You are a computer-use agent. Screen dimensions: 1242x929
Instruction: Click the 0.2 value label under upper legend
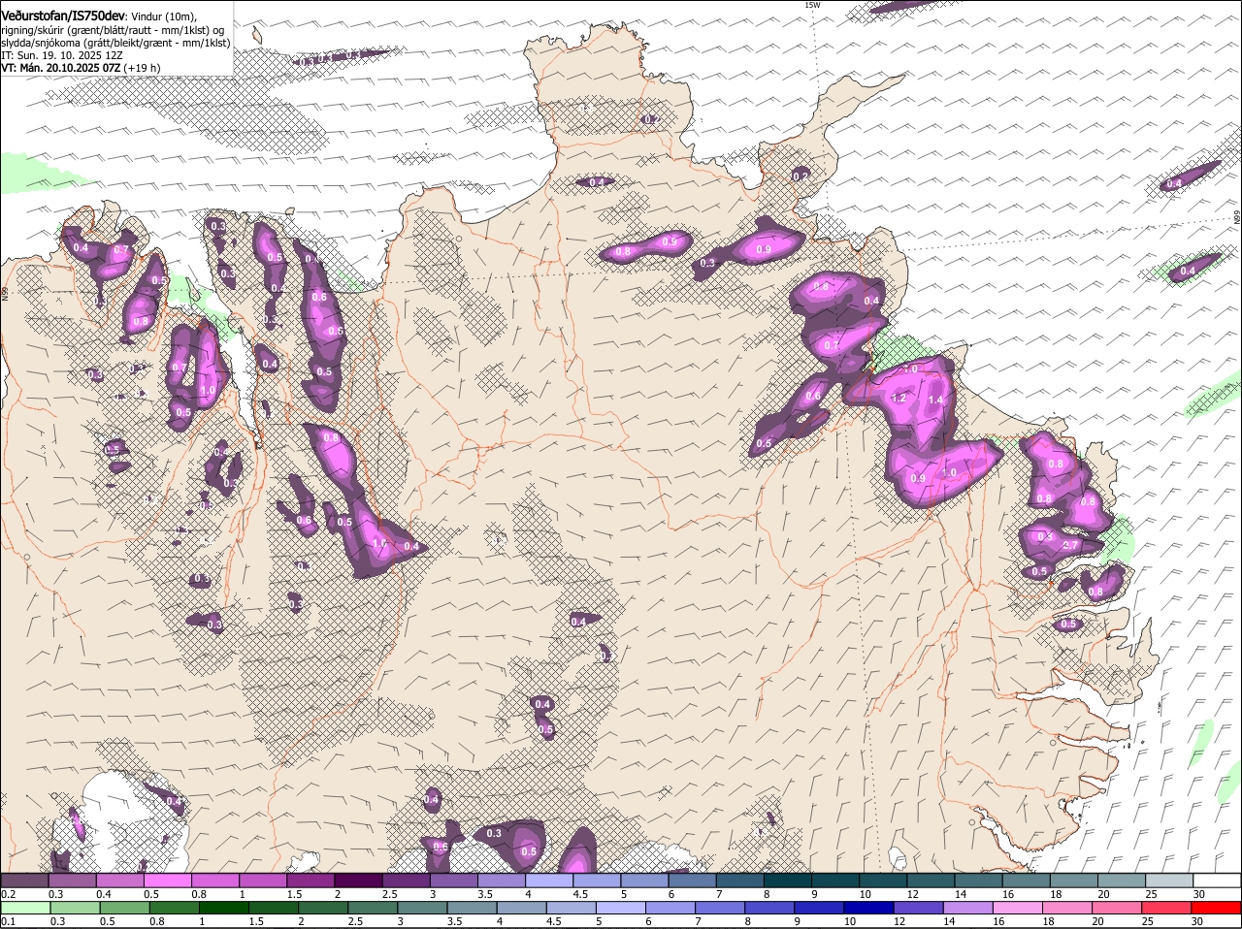click(x=9, y=894)
